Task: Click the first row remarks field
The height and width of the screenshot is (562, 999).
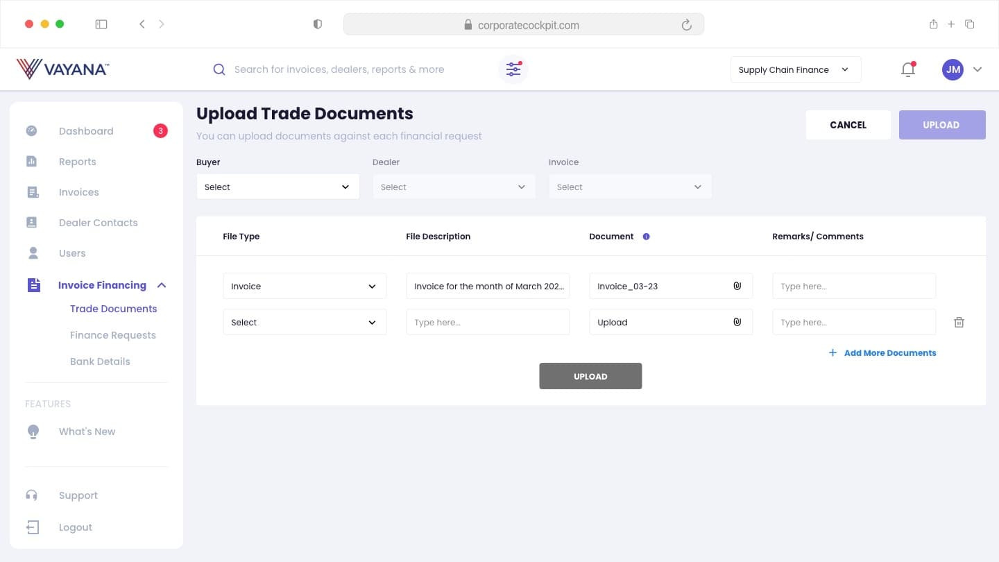Action: tap(854, 286)
